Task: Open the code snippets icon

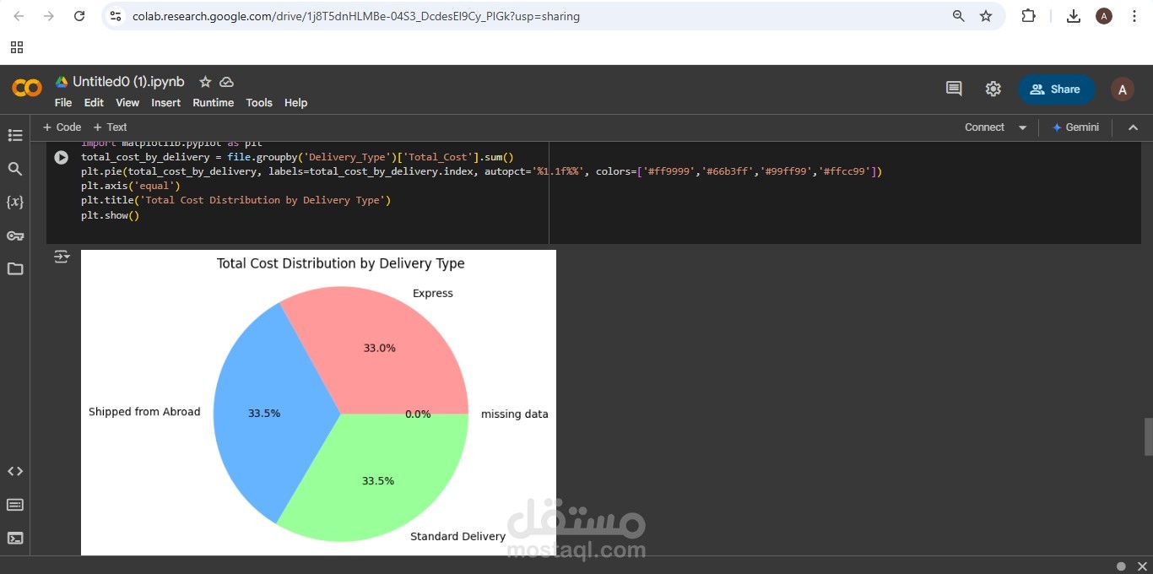Action: [15, 471]
